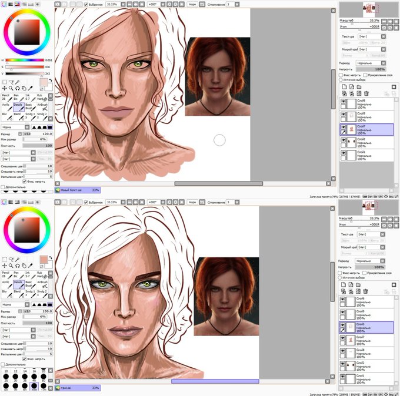Hide Слой6 via eye icon in upper window
Image resolution: width=400 pixels, height=396 pixels.
(343, 101)
